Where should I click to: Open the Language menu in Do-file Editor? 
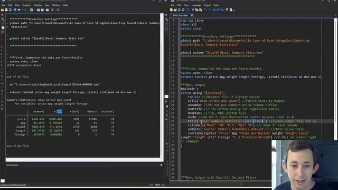pos(196,5)
